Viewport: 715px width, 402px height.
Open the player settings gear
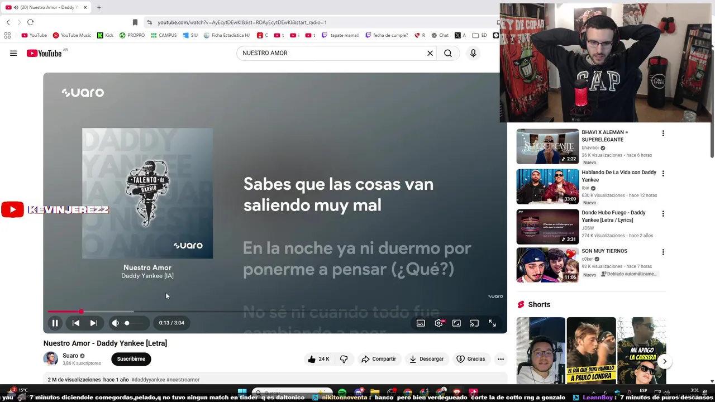(x=438, y=323)
